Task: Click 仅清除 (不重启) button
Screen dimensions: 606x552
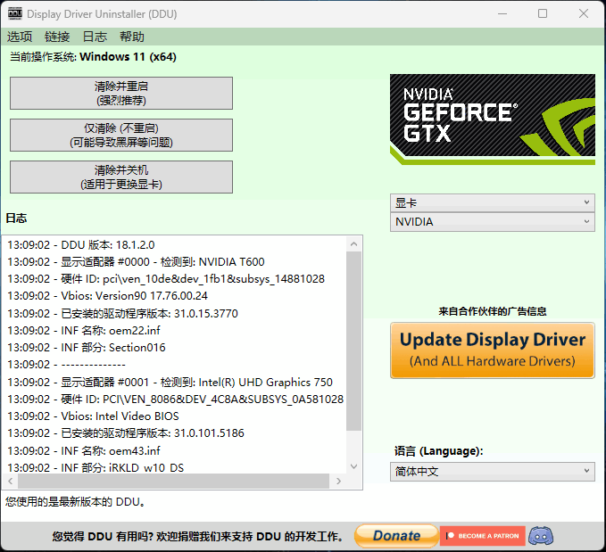Action: point(121,135)
